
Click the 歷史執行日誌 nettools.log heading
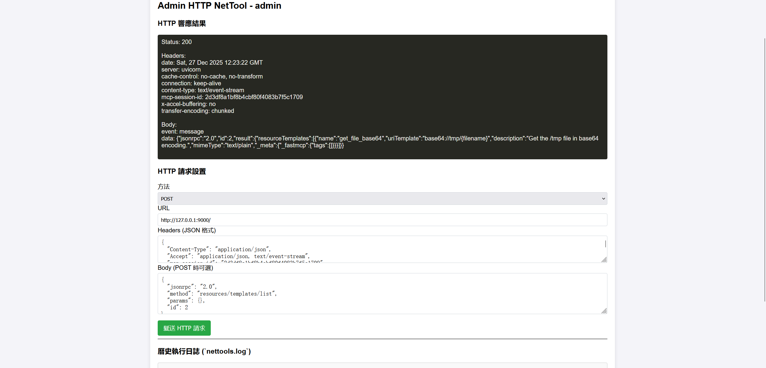[x=204, y=351]
